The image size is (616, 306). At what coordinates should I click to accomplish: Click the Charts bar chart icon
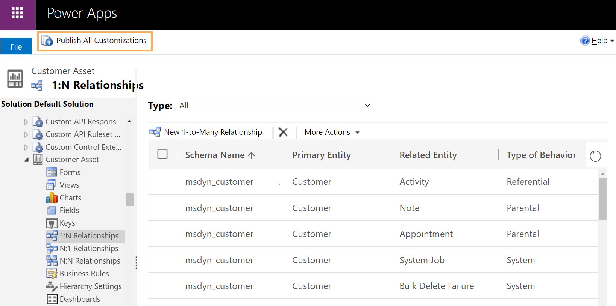click(52, 198)
